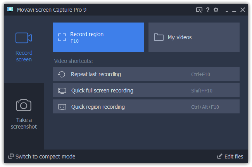Click the Movavi Screen Capture Pro 9 title
Image resolution: width=252 pixels, height=167 pixels.
[52, 10]
